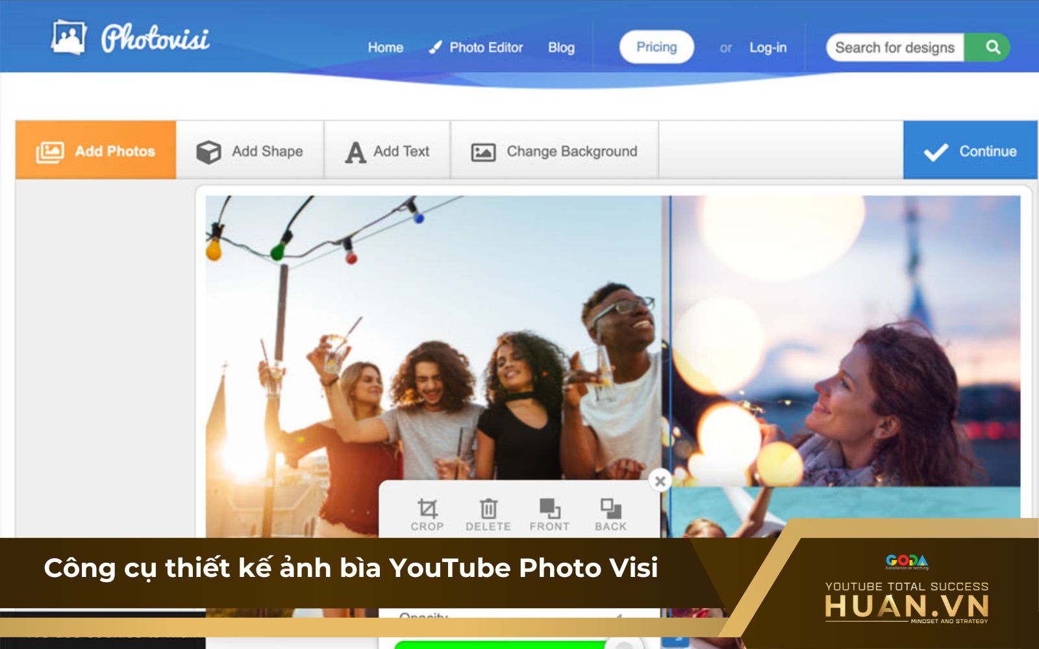Focus the Search for designs field
The image size is (1039, 649).
895,47
